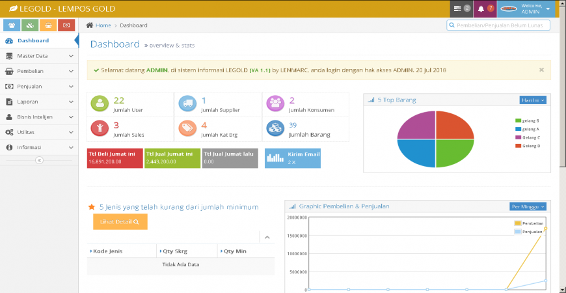Collapse the sidebar with double-arrow button
Viewport: 566px width, 293px height.
39,160
